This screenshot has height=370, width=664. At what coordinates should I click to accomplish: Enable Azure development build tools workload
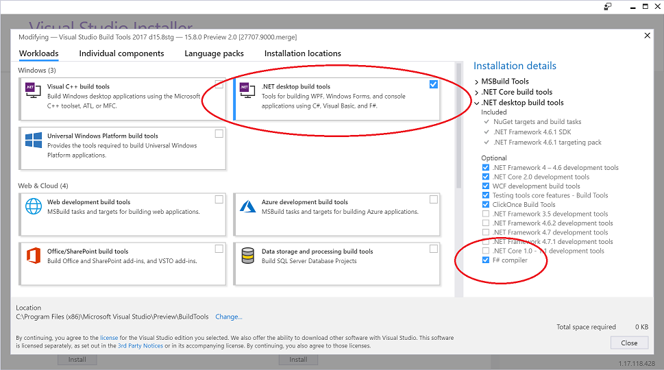pos(433,199)
